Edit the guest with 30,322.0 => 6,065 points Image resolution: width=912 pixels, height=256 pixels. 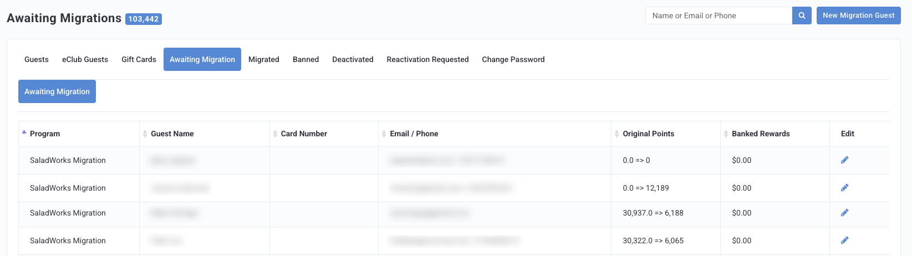pos(844,240)
